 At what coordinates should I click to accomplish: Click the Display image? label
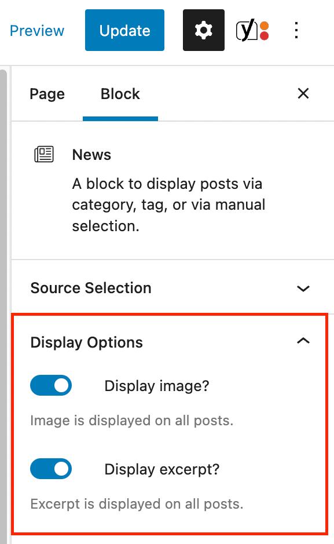[x=157, y=386]
